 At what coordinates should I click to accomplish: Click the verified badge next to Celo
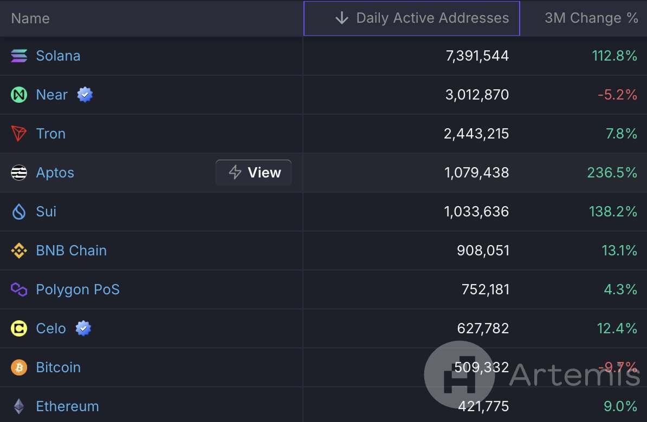(83, 328)
